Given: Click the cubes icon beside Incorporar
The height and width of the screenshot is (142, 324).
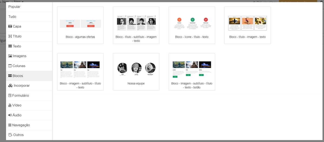Looking at the screenshot, I should tap(10, 86).
